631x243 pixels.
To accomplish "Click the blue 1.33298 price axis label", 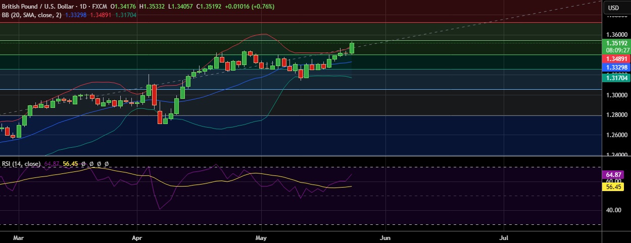I will [617, 68].
